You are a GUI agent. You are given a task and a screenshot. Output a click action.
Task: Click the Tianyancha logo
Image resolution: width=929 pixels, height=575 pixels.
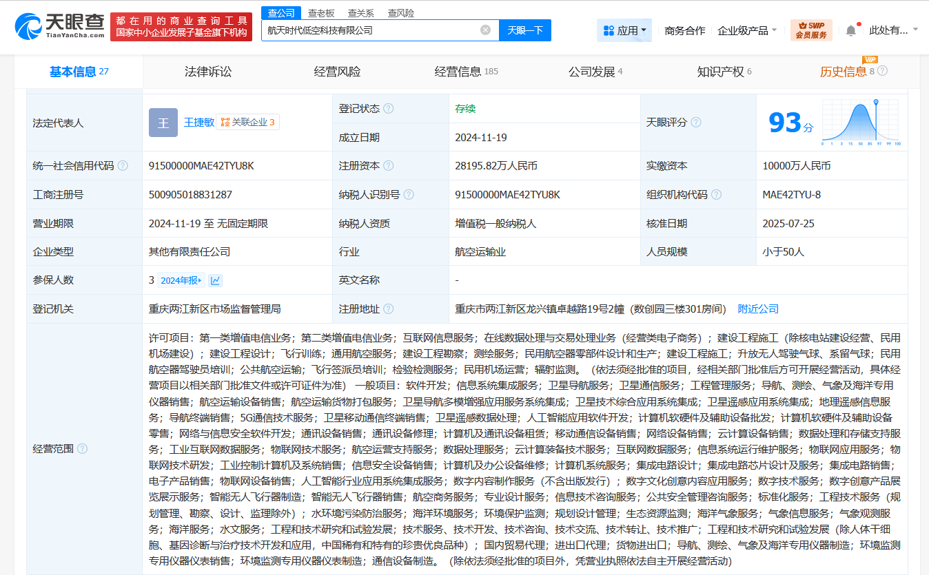(x=59, y=27)
